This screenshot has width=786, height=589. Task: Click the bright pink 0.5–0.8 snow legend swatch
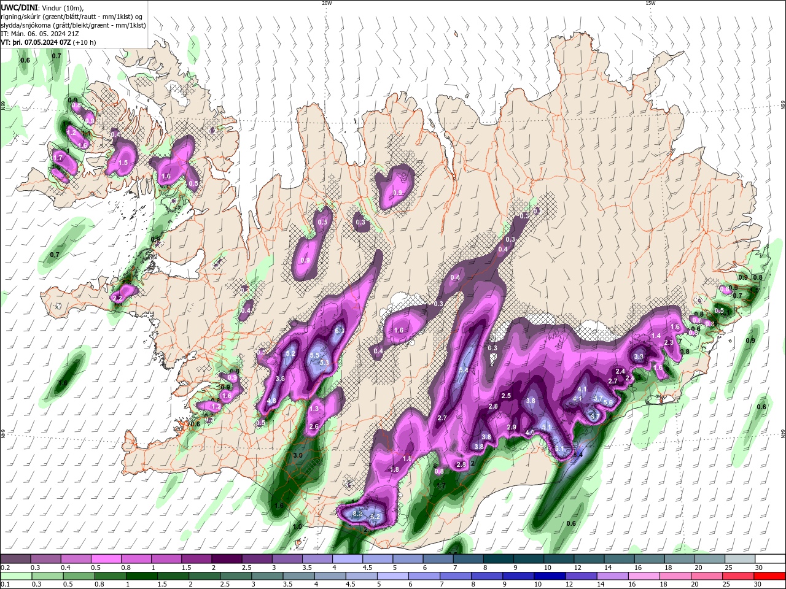106,559
